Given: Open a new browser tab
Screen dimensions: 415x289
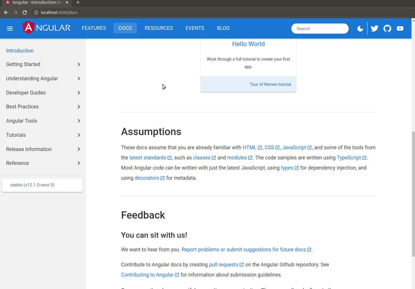Looking at the screenshot, I should tap(78, 2).
